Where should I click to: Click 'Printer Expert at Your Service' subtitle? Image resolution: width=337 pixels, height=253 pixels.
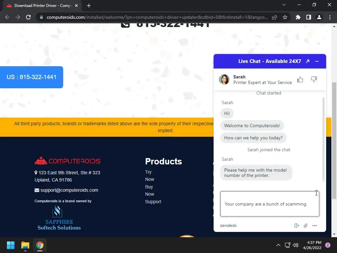click(x=262, y=82)
